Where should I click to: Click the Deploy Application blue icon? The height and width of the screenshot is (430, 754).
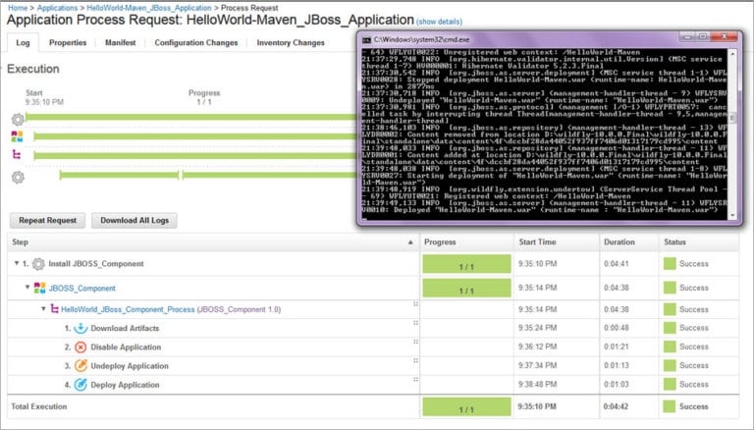click(81, 384)
